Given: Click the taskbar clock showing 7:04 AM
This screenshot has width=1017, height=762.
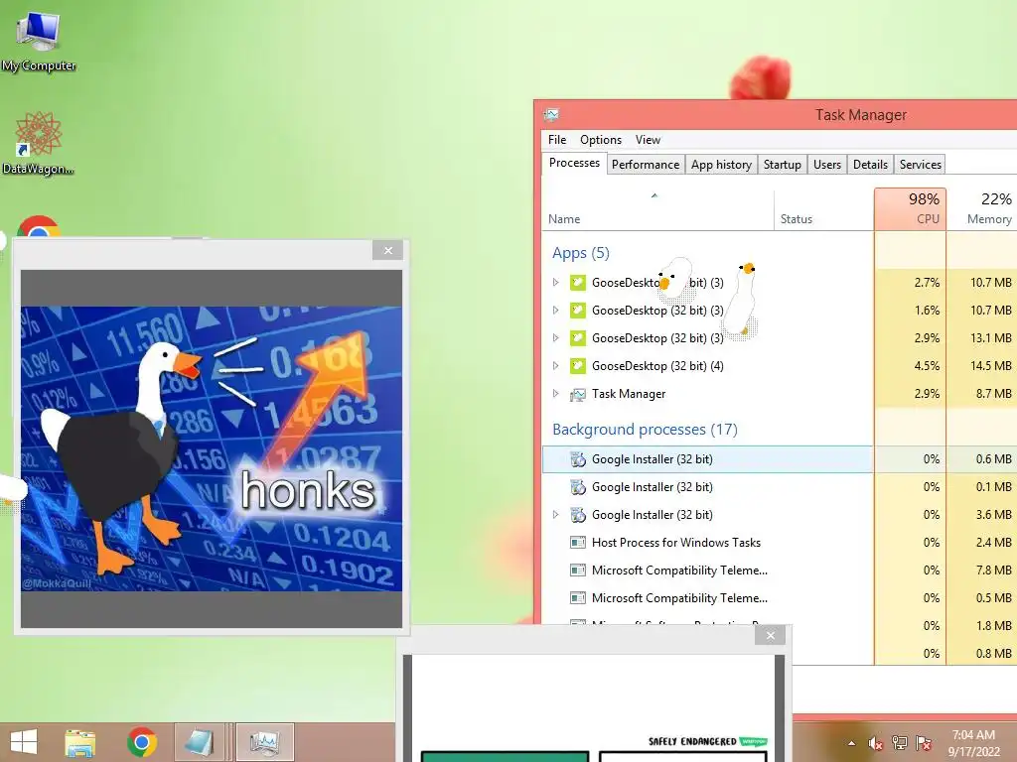Looking at the screenshot, I should [x=973, y=743].
